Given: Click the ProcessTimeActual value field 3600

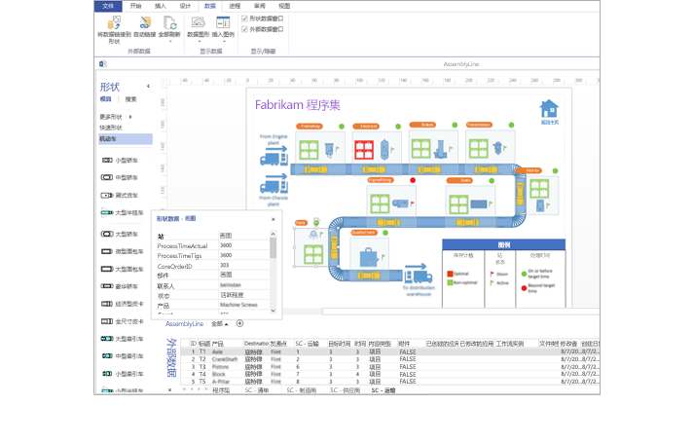Looking at the screenshot, I should click(244, 245).
